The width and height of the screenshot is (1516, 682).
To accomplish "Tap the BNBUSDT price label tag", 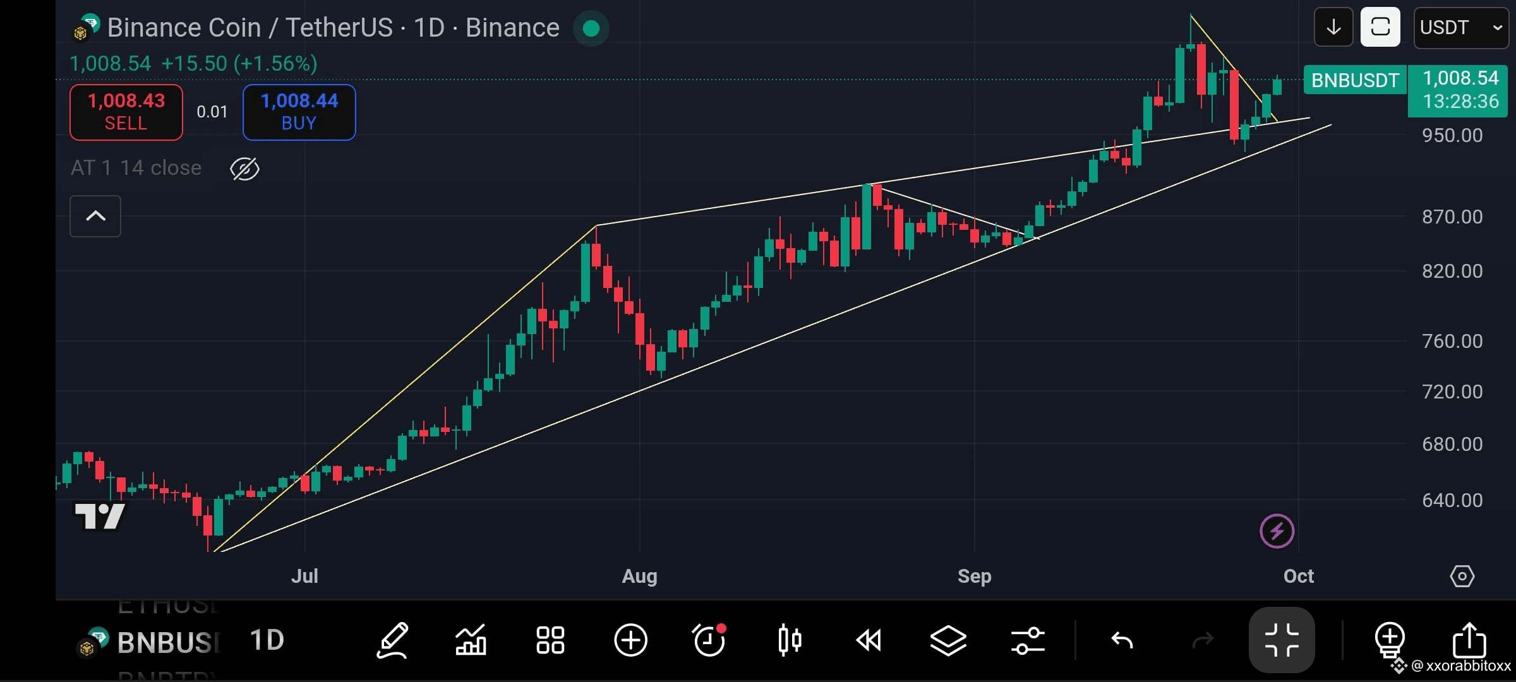I will 1355,80.
